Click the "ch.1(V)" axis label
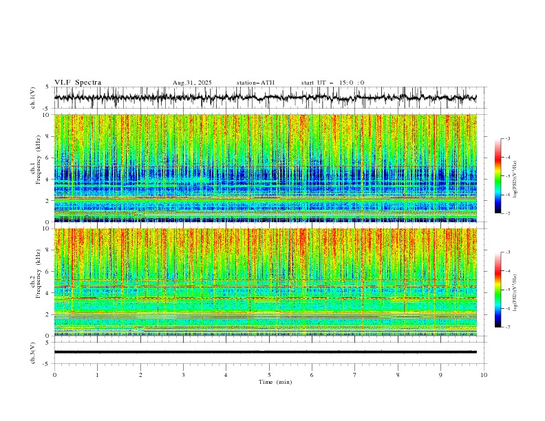The height and width of the screenshot is (421, 545). [33, 98]
